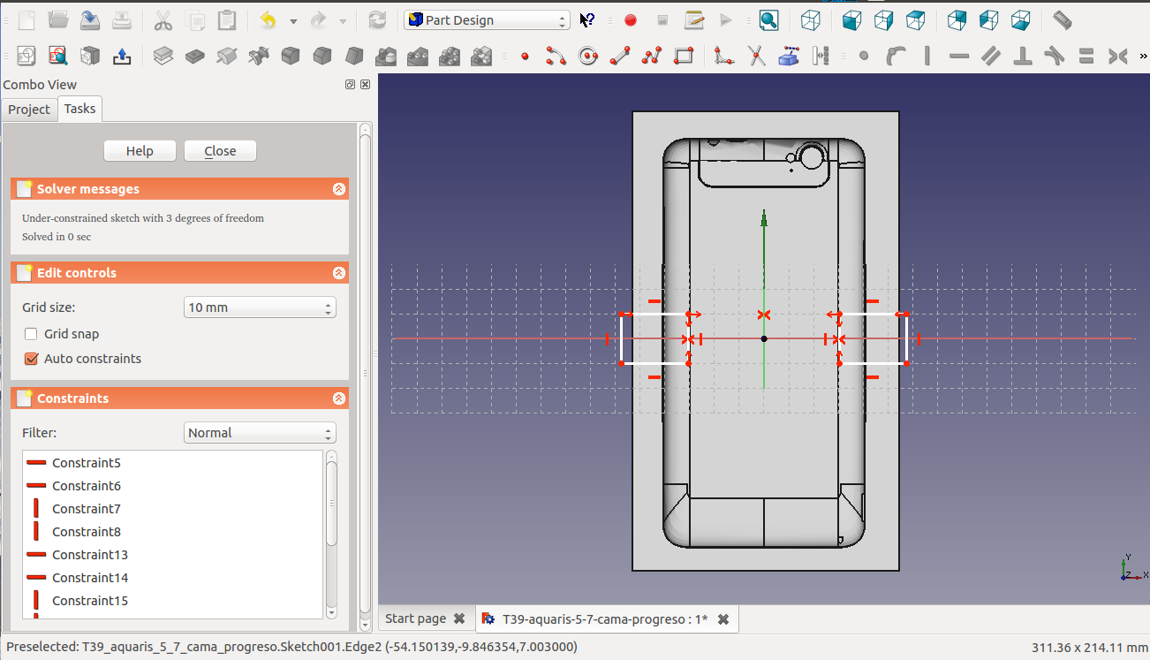Viewport: 1150px width, 660px height.
Task: Click the create polyline tool
Action: [x=652, y=57]
